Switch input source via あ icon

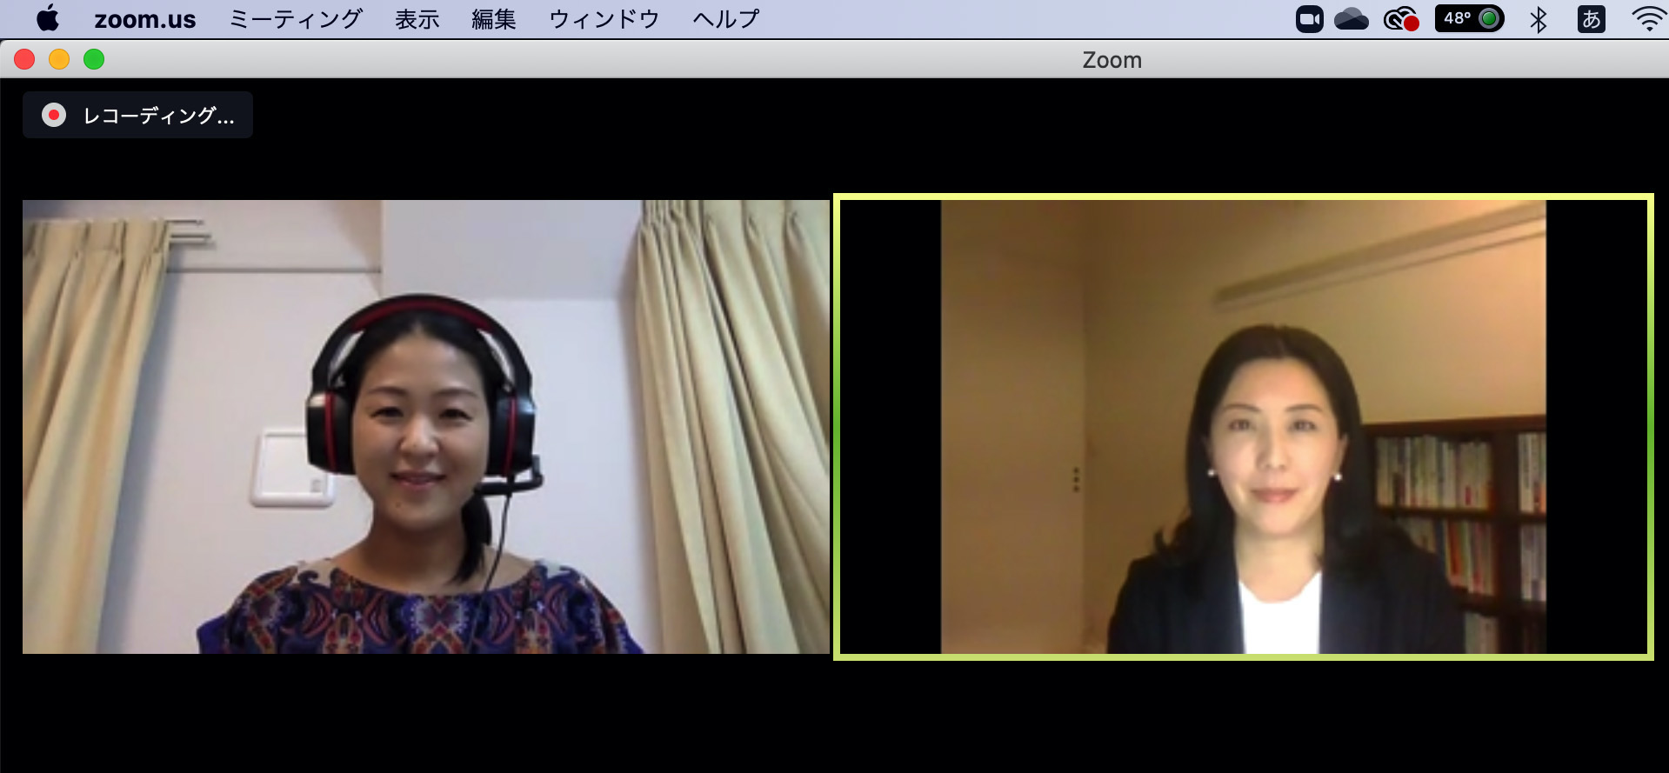(1591, 19)
